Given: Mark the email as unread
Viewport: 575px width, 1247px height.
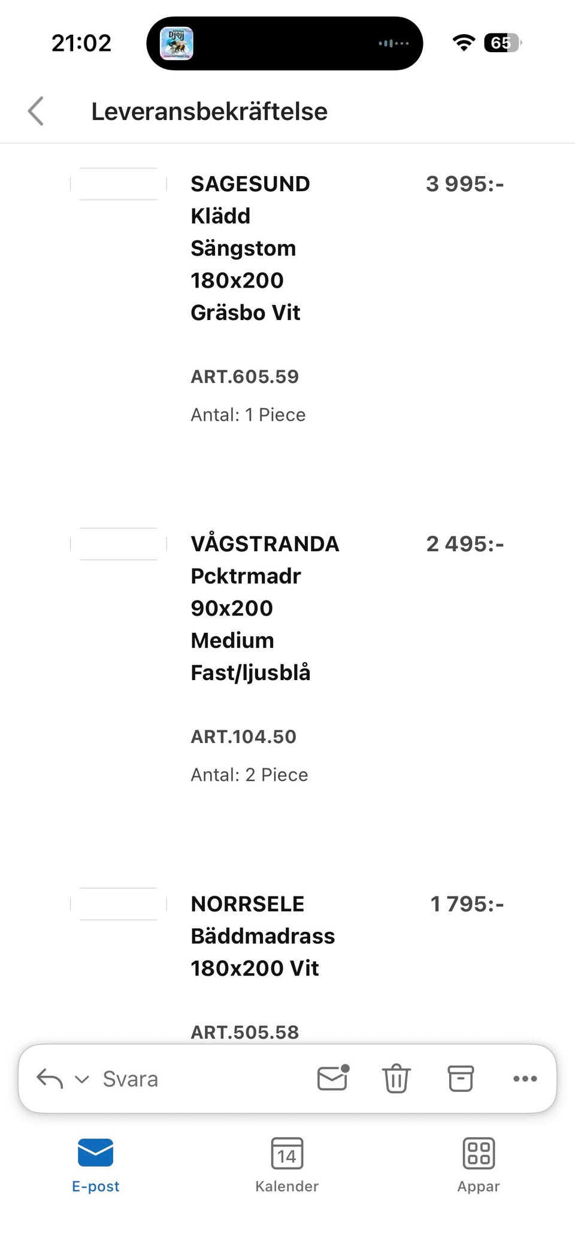Looking at the screenshot, I should 333,1078.
